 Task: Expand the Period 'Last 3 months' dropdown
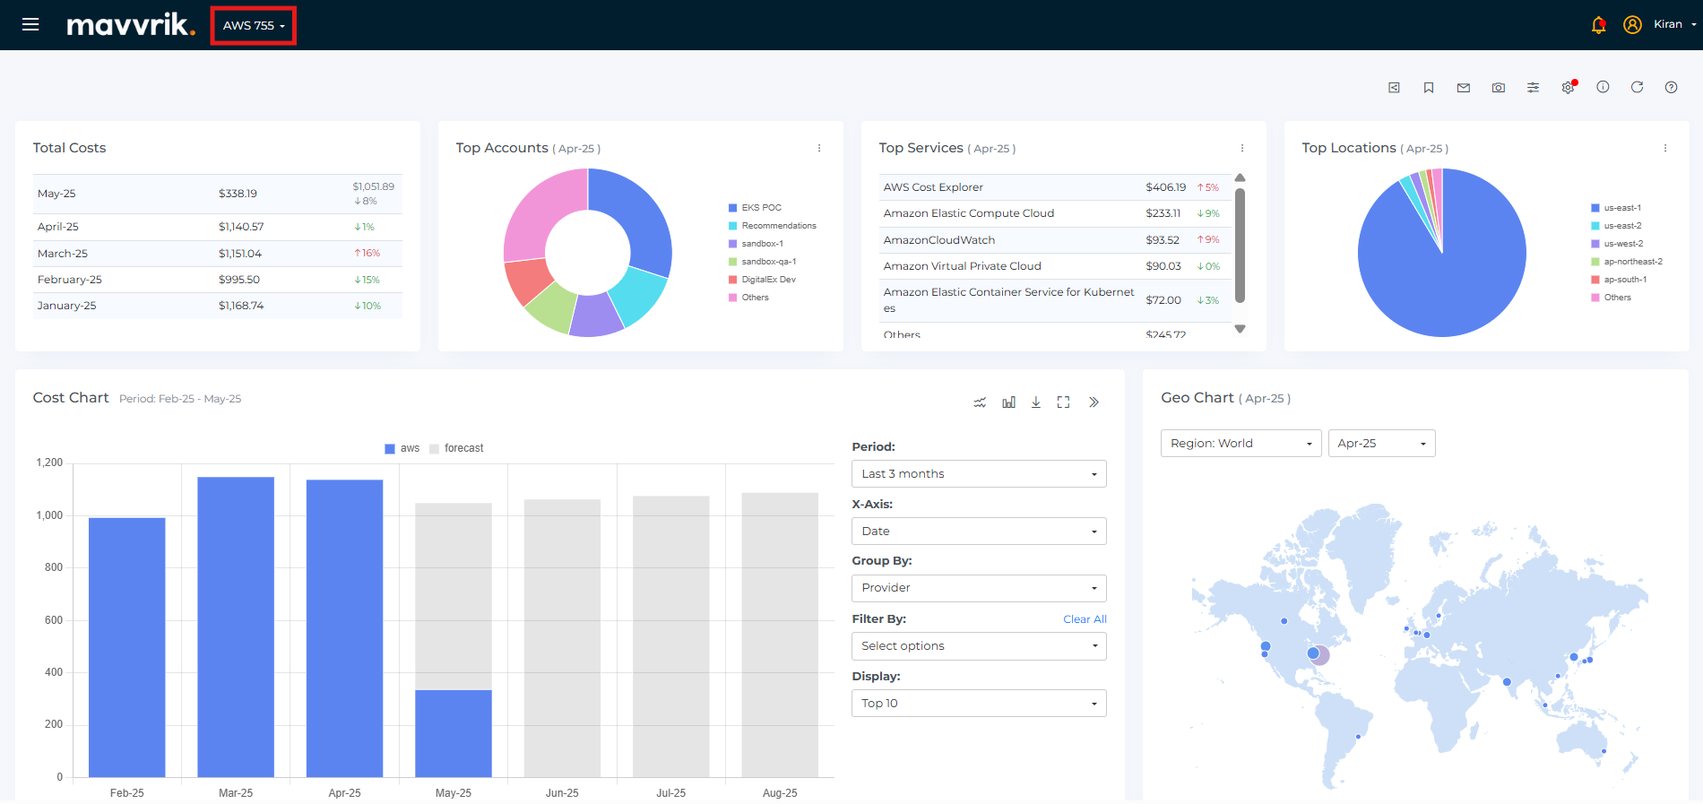point(979,474)
